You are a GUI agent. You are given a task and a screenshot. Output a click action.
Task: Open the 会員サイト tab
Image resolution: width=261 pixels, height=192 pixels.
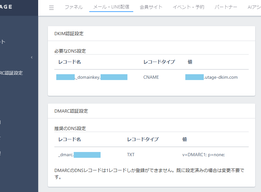coord(151,7)
